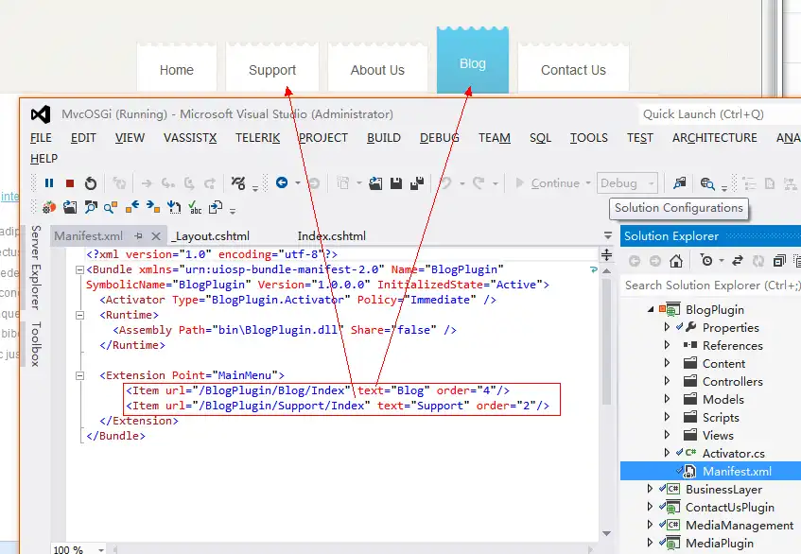Open Visual Assist tomato options icon
Screen dimensions: 801x554
tap(49, 207)
